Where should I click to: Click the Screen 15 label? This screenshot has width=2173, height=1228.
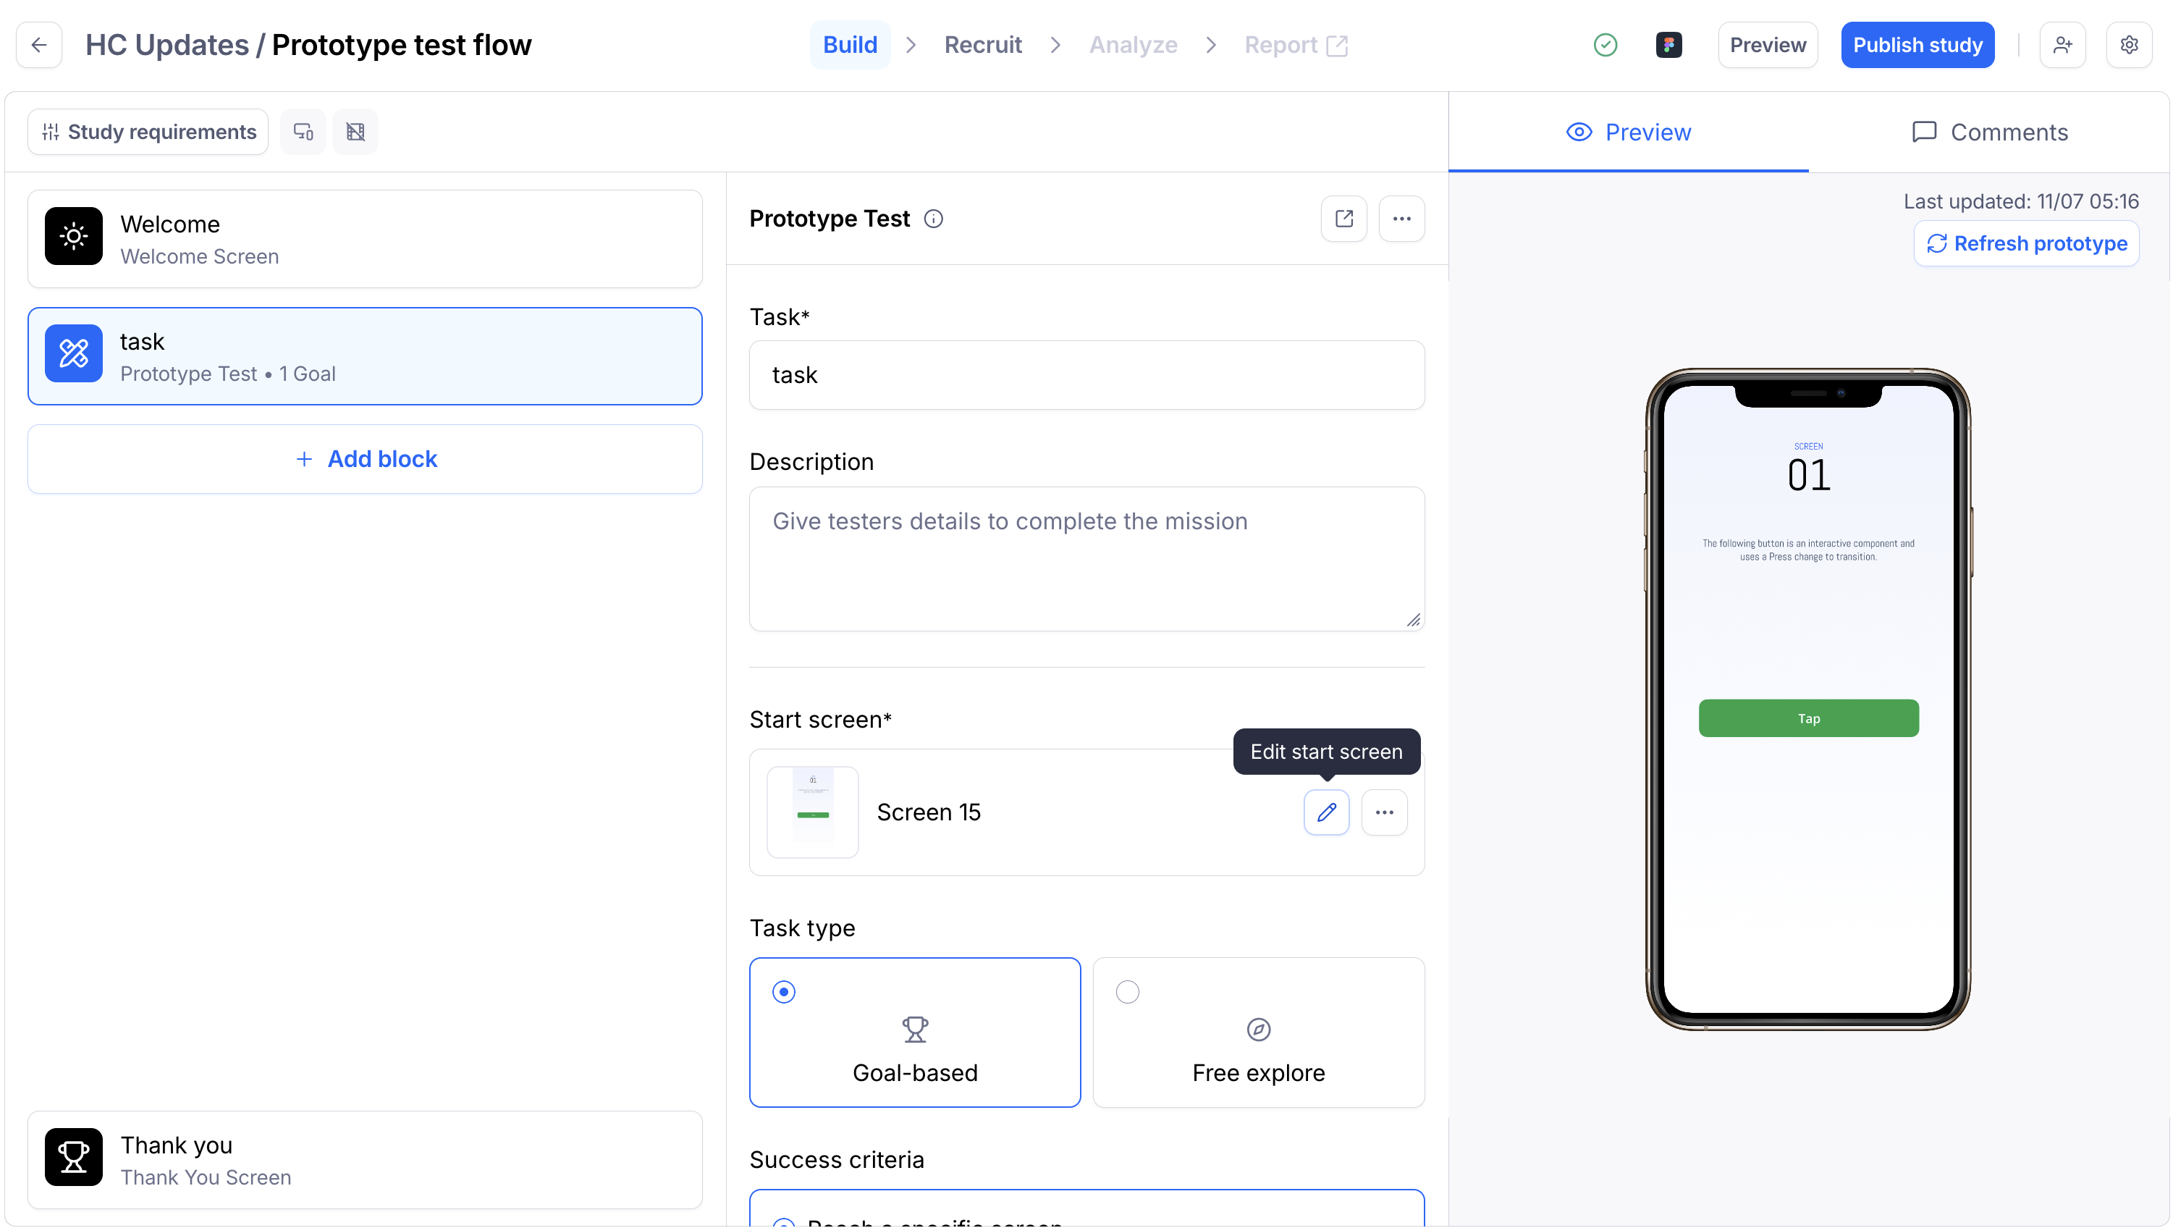(x=929, y=812)
